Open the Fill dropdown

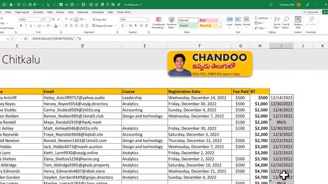tap(259, 23)
